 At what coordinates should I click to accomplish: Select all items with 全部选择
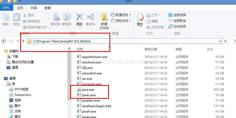177,15
